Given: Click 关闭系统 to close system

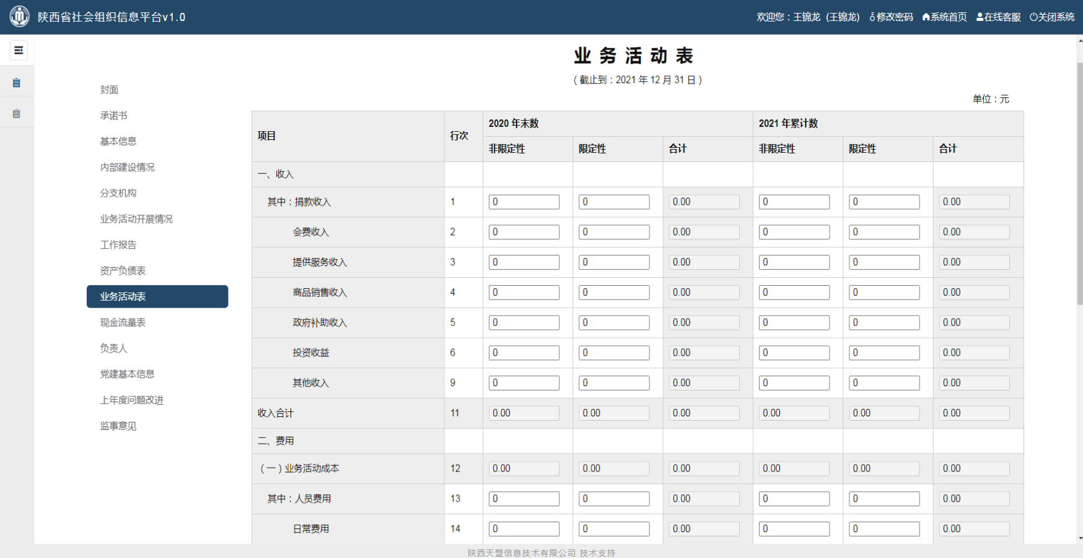Looking at the screenshot, I should (x=1052, y=17).
